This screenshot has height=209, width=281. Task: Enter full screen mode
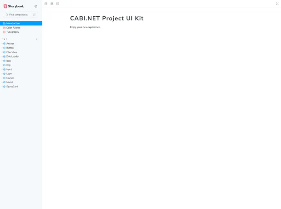(x=277, y=4)
